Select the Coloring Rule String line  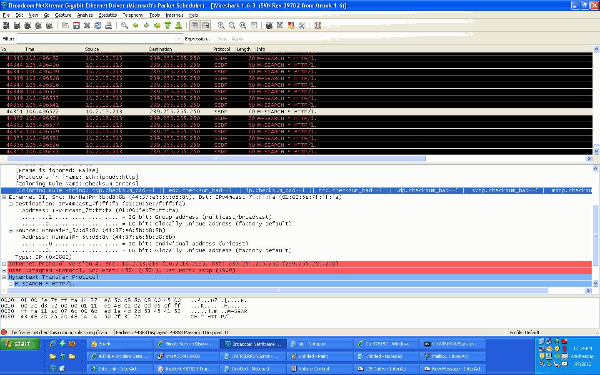tap(296, 190)
